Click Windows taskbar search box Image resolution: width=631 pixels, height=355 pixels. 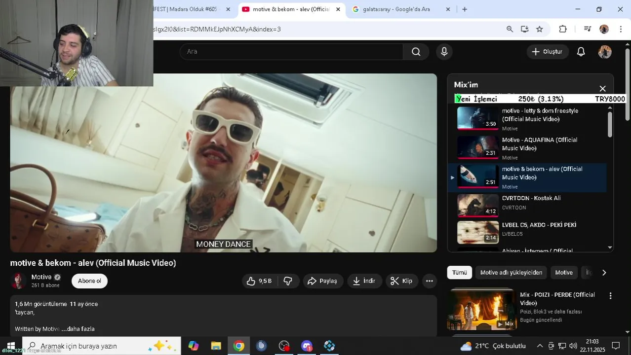coord(102,346)
